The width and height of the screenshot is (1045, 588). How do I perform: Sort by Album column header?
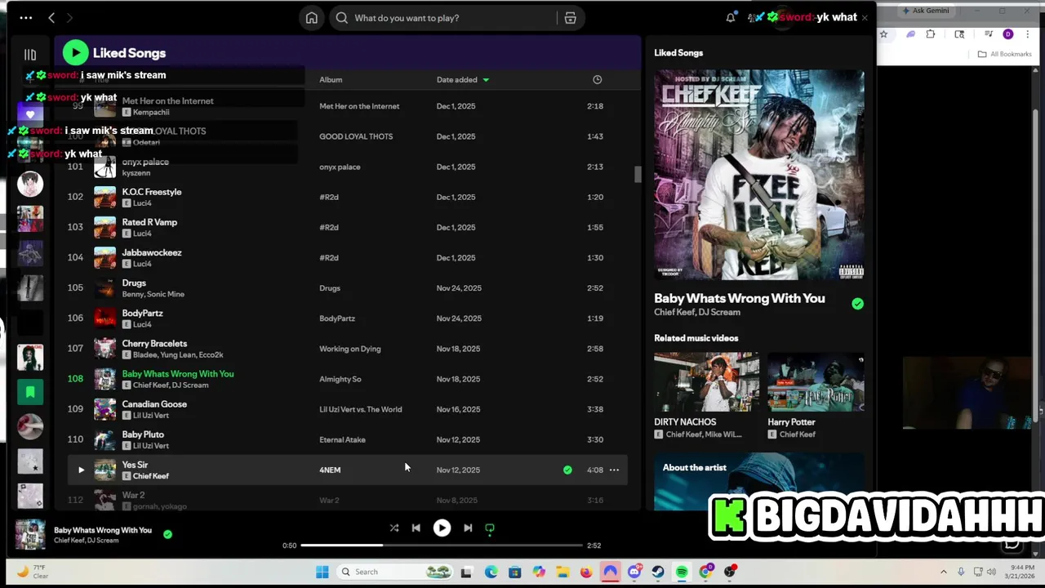[331, 80]
